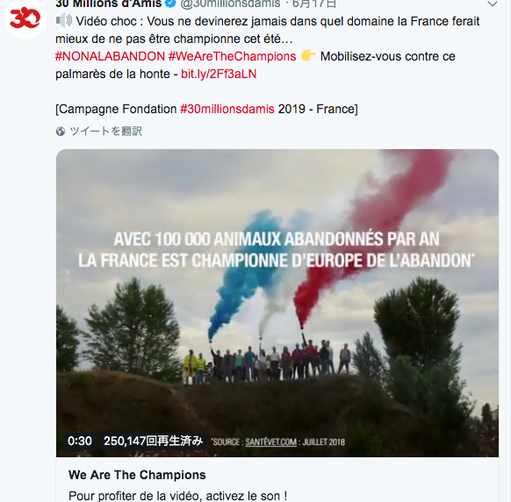Open the #30millionsdamis hashtag

(227, 109)
